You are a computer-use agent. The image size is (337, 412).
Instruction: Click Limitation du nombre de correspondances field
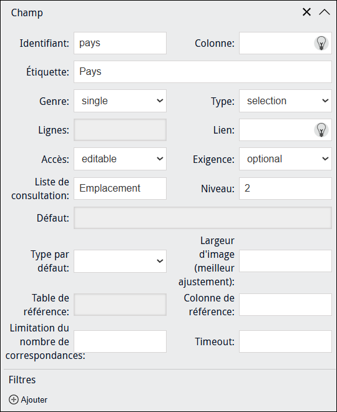tap(120, 341)
